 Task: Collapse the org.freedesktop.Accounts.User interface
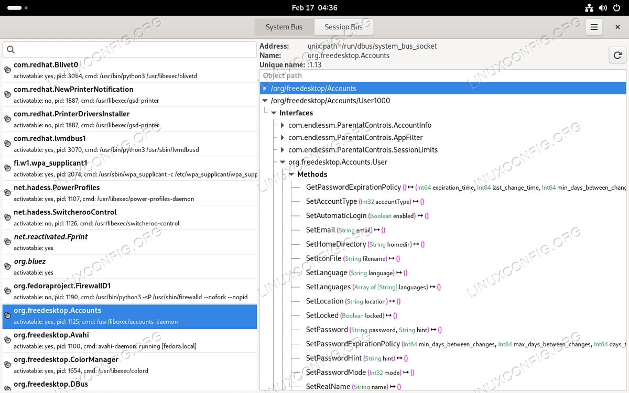tap(283, 162)
